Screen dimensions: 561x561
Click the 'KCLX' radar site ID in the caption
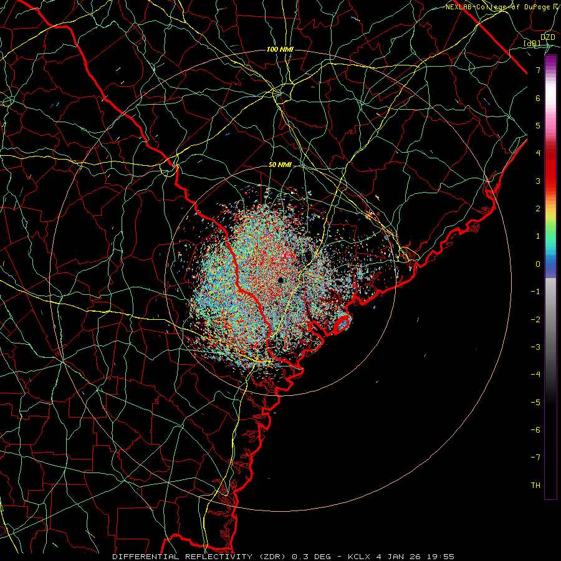[x=359, y=557]
